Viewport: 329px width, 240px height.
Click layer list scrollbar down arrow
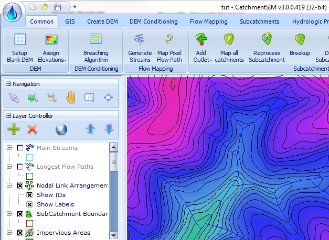pyautogui.click(x=114, y=236)
